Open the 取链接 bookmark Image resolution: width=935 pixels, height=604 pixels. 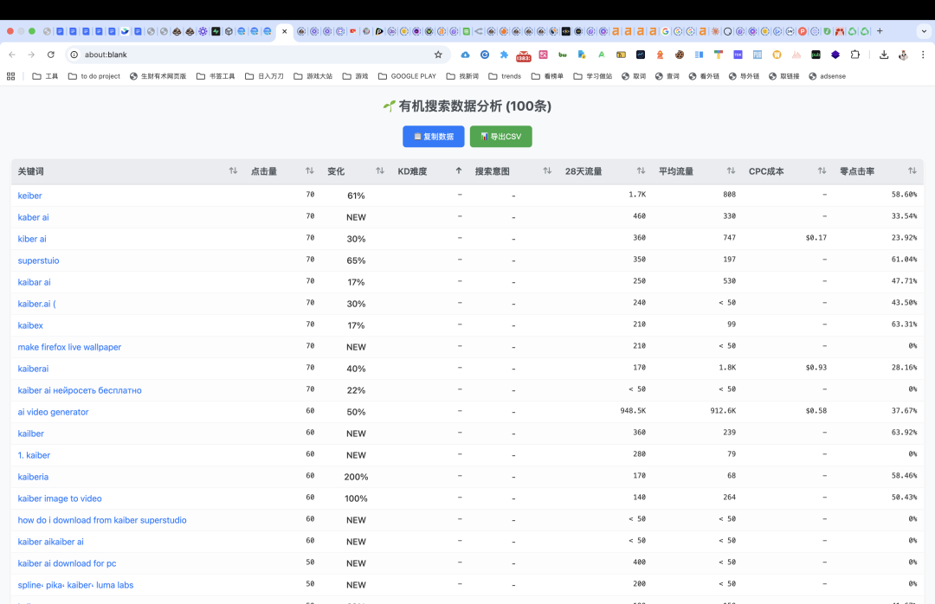click(x=783, y=76)
